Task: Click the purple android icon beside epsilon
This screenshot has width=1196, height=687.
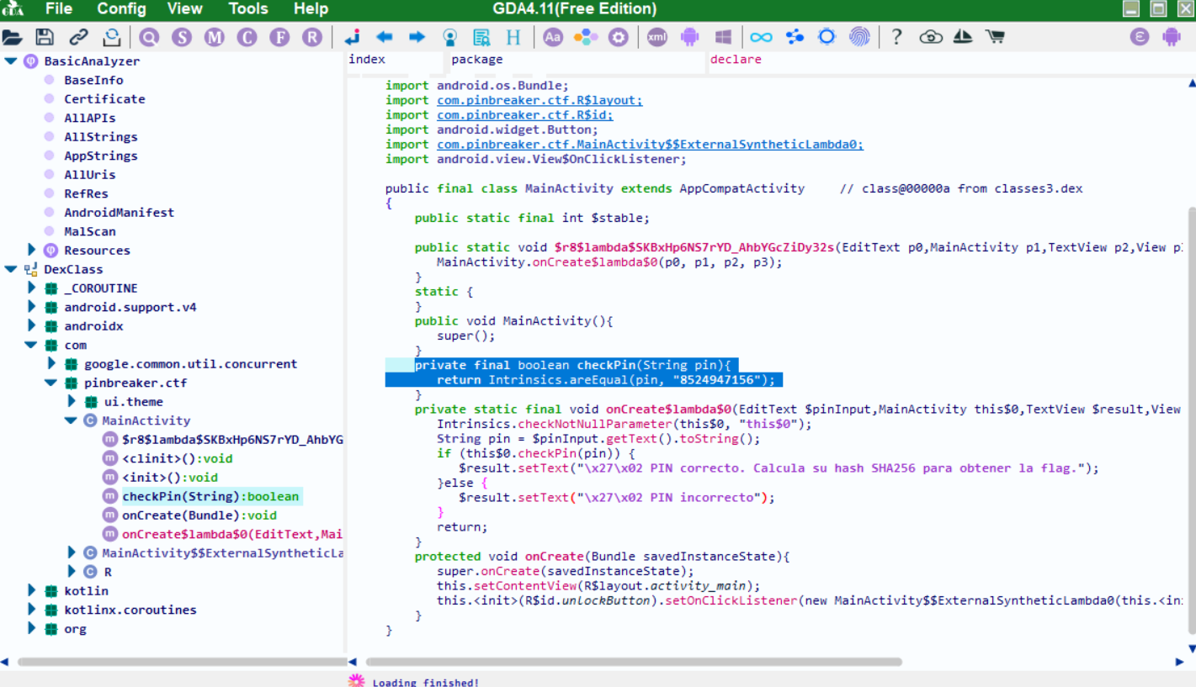Action: [x=1172, y=37]
